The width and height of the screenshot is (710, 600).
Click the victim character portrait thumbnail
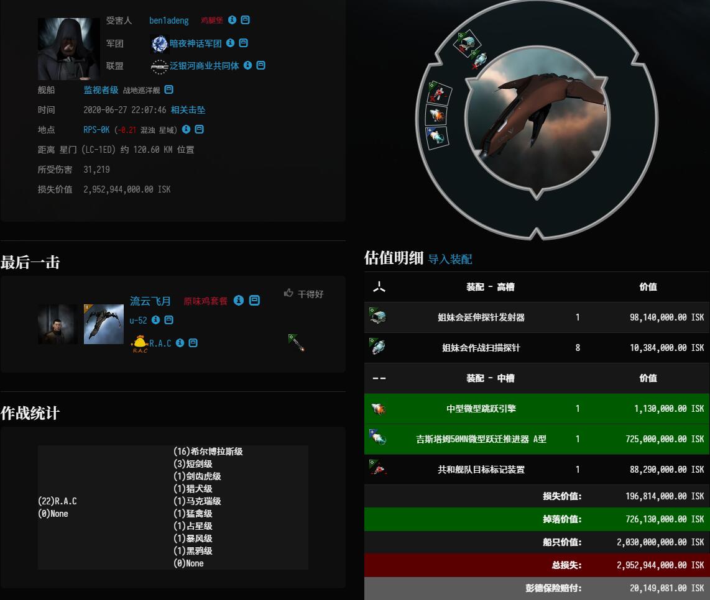pos(68,49)
